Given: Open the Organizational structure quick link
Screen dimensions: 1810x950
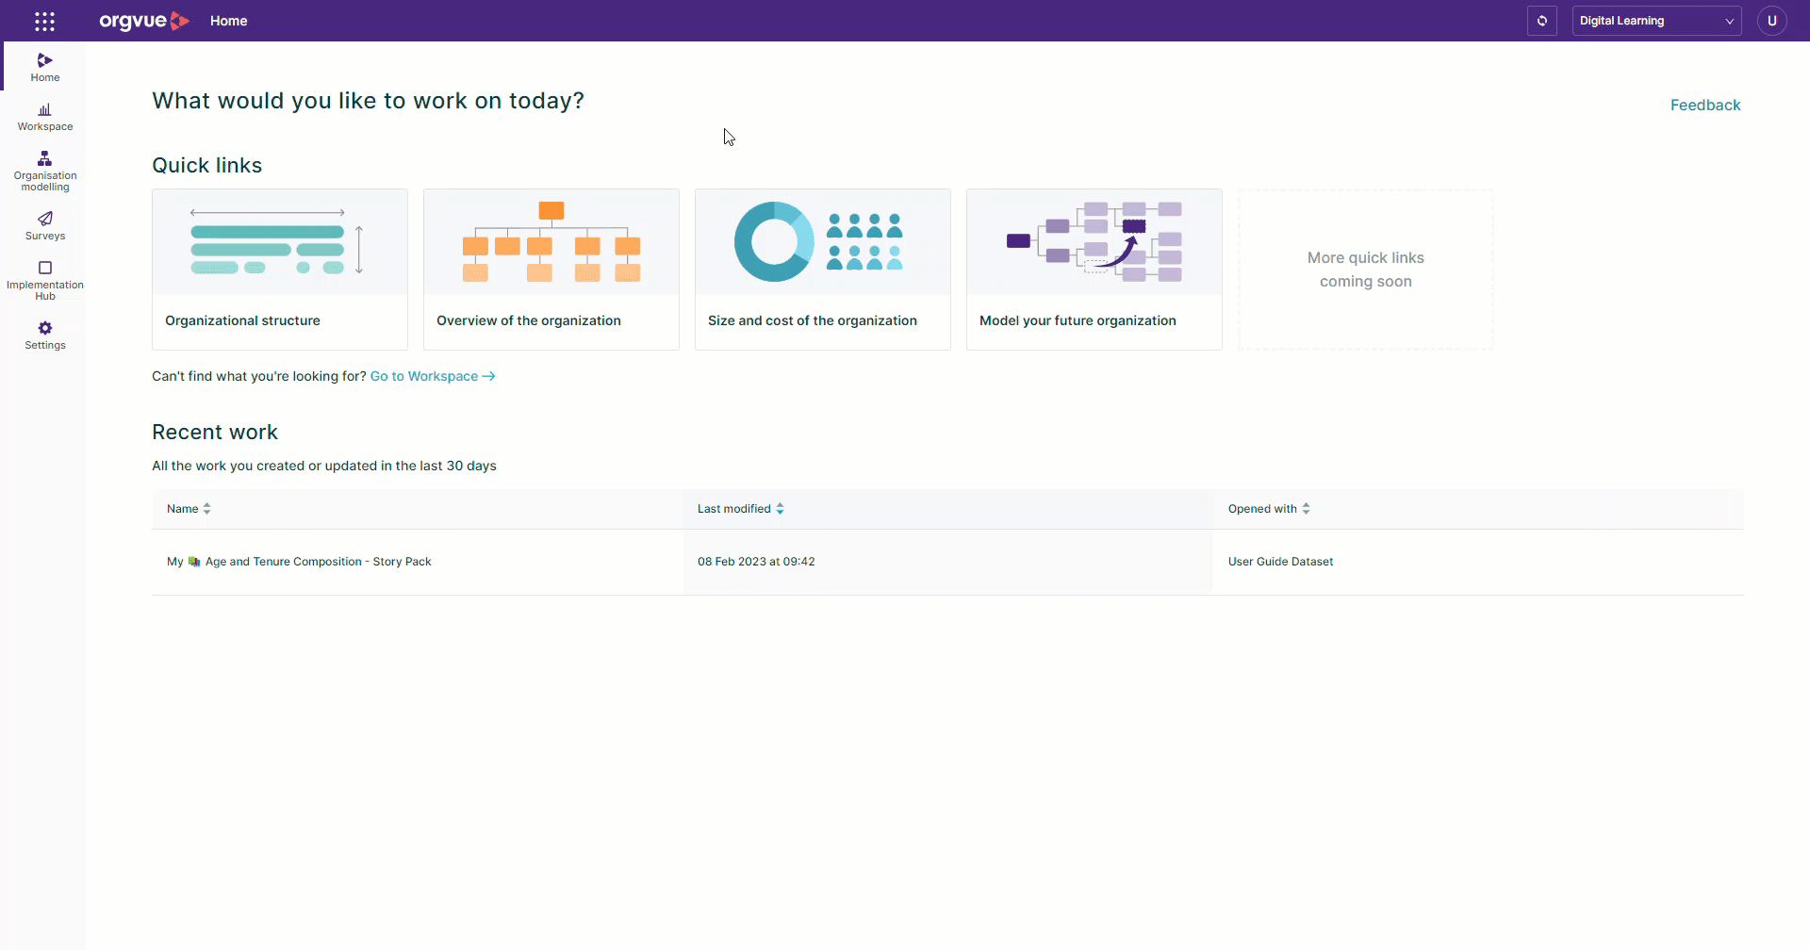Looking at the screenshot, I should click(280, 270).
